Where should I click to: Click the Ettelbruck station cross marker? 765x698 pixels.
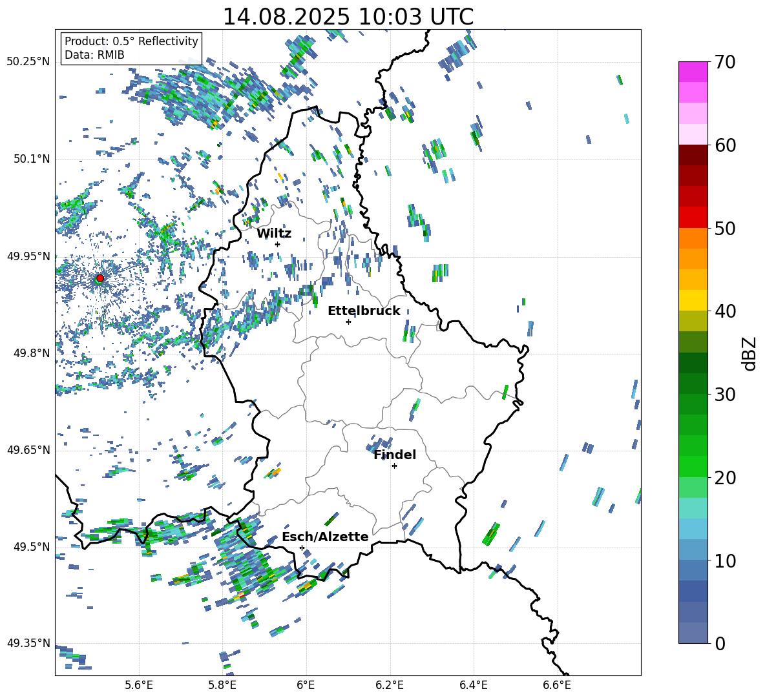[x=348, y=322]
